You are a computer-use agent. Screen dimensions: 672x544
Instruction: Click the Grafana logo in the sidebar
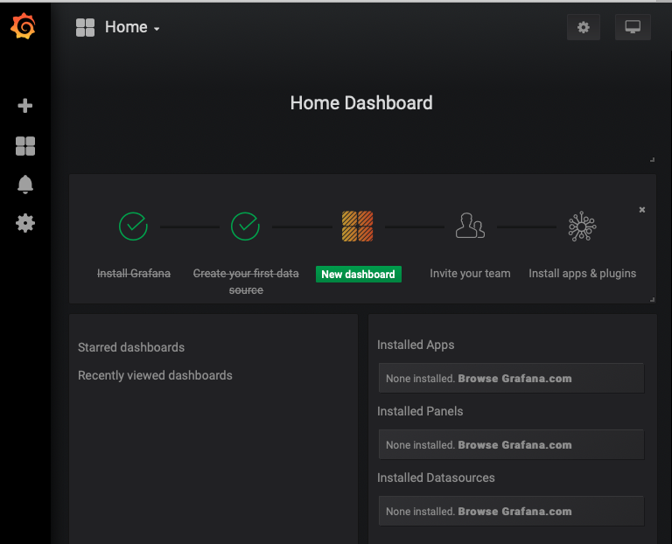pyautogui.click(x=24, y=27)
